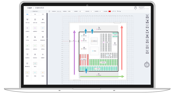Select the monitor office component icon
Screen dimensions: 174x94
click(x=27, y=19)
